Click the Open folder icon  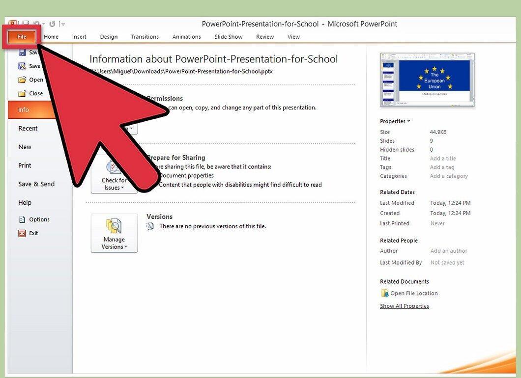click(22, 80)
